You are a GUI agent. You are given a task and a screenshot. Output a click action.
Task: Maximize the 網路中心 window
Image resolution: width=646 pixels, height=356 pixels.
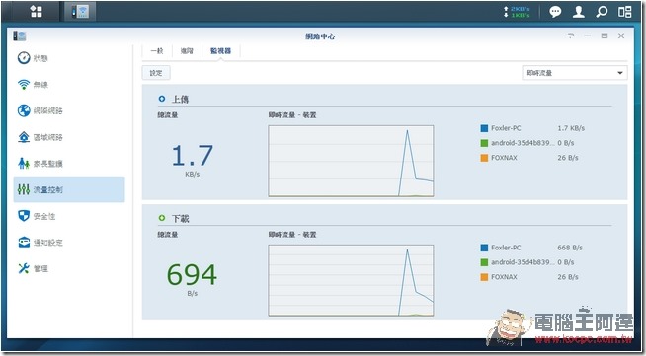pyautogui.click(x=605, y=36)
